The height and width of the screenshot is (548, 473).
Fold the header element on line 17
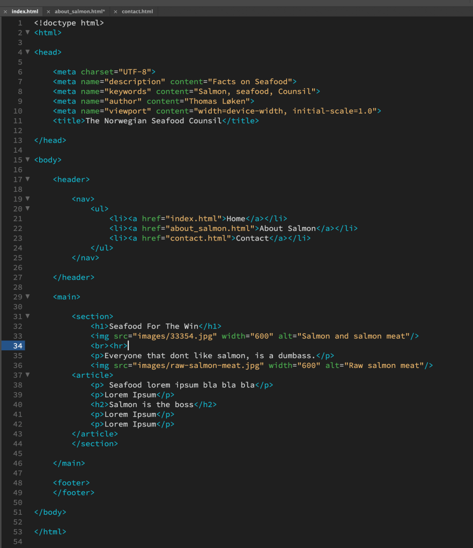(27, 179)
